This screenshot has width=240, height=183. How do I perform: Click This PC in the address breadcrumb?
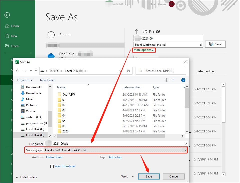(54, 71)
